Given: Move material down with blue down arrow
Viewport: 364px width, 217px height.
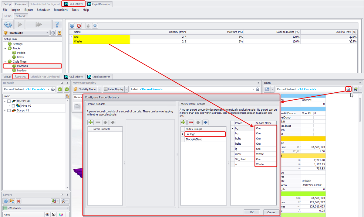Looking at the screenshot, I should 95,26.
